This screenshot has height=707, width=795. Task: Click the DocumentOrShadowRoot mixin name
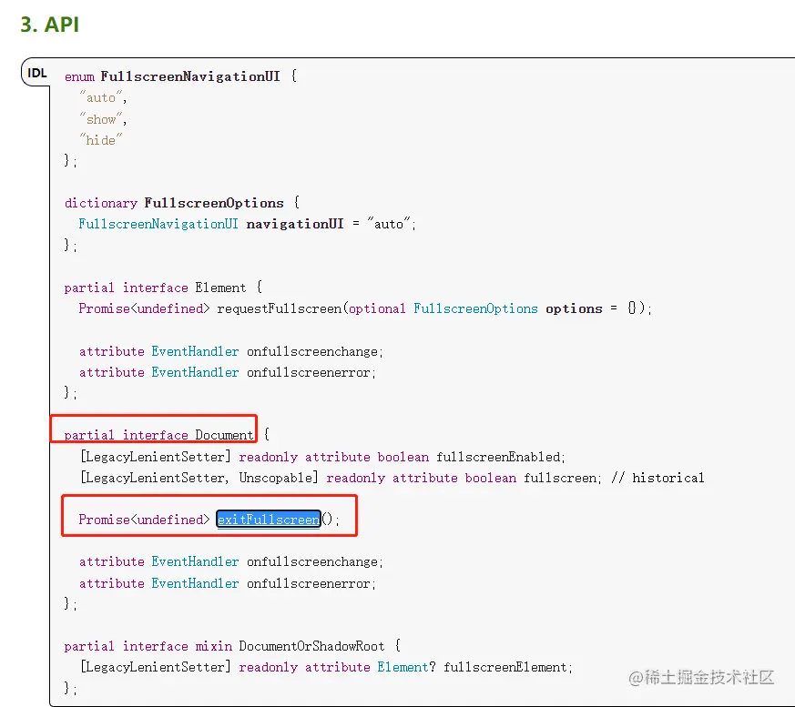[311, 646]
